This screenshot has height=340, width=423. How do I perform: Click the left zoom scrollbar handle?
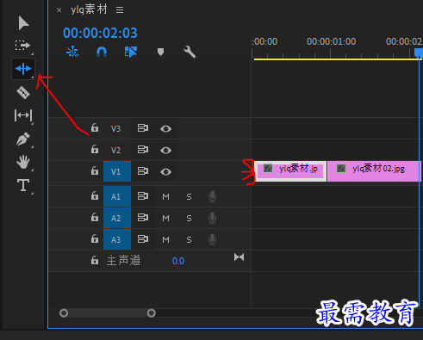tap(64, 312)
